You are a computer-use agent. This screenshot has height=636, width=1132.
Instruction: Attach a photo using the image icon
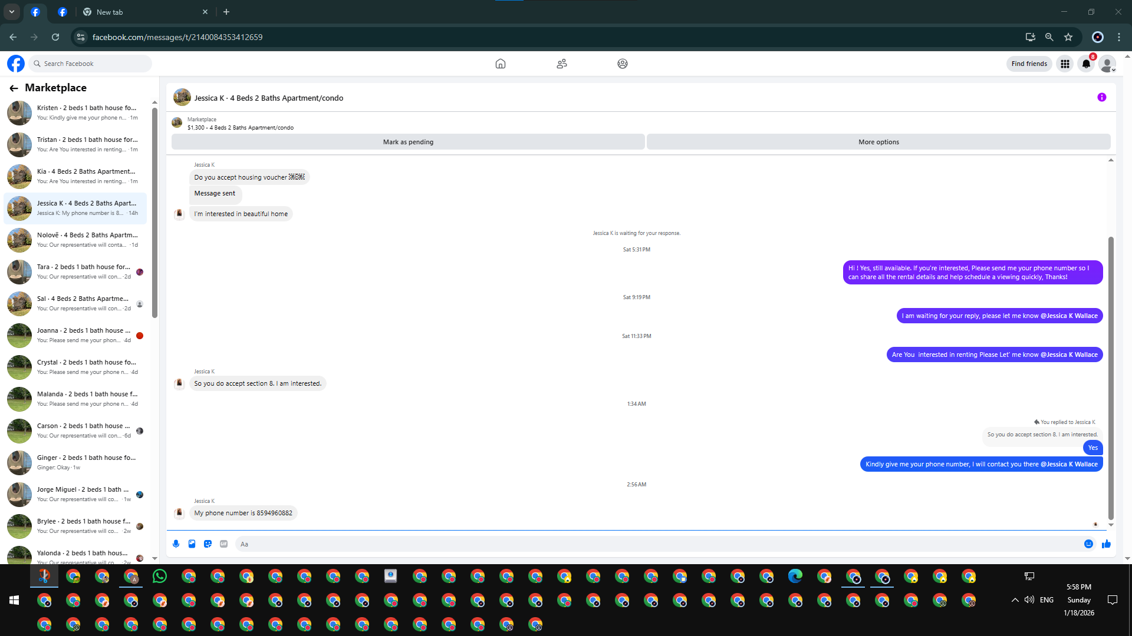click(x=192, y=544)
